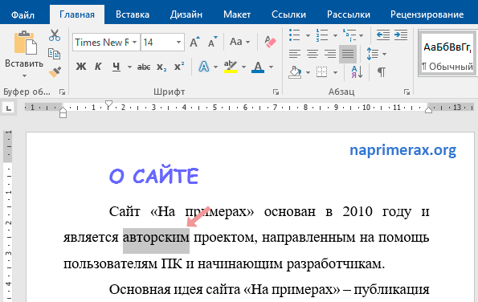Toggle Italic (К) formatting
Viewport: 478px width, 302px height.
[98, 67]
